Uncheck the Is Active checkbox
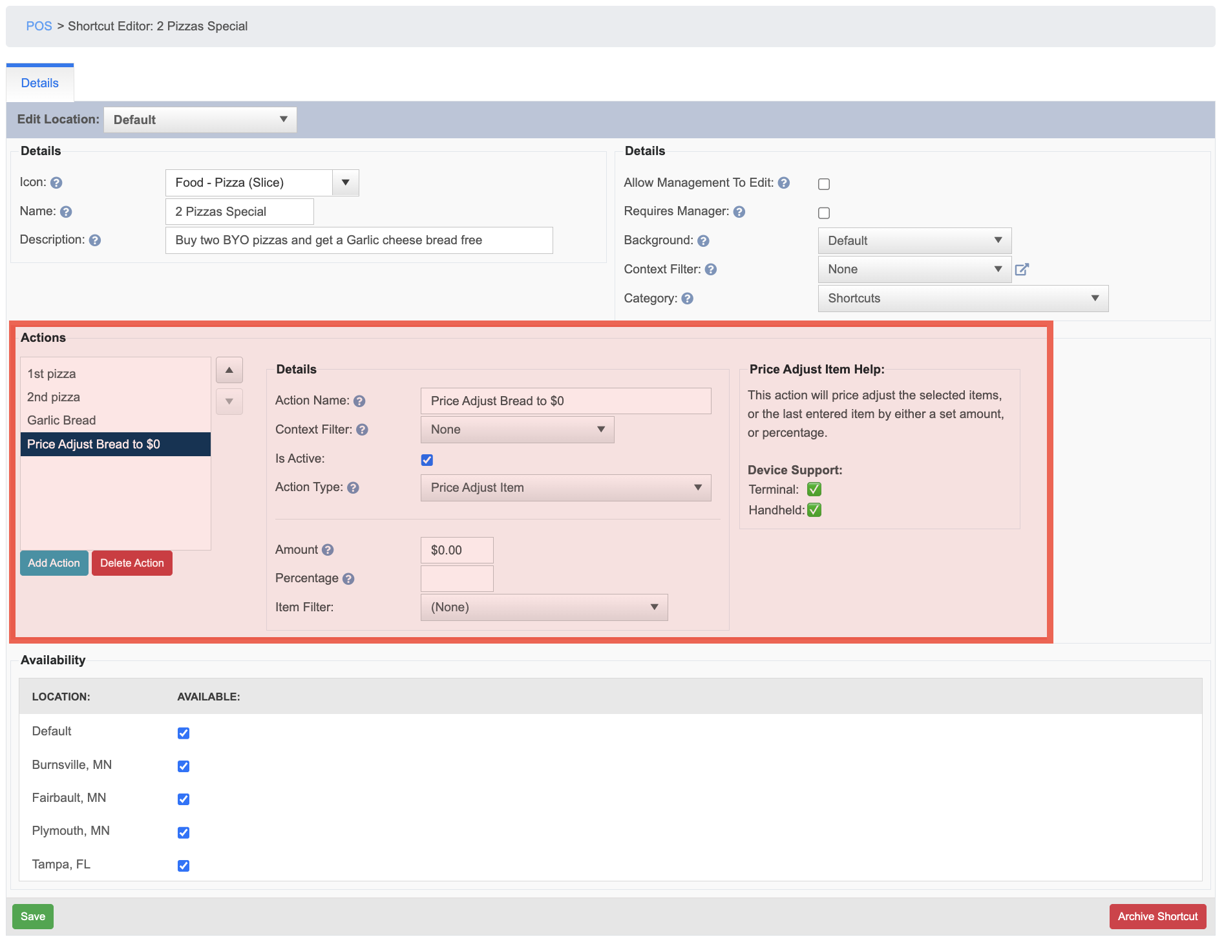Viewport: 1224px width, 946px height. [427, 460]
